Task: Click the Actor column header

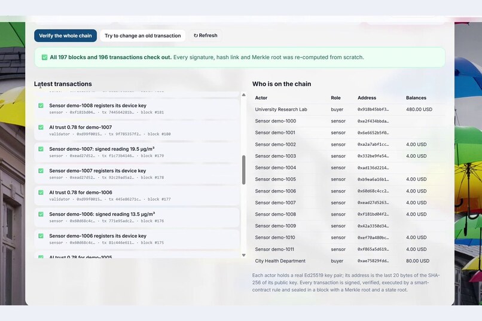Action: click(x=261, y=97)
